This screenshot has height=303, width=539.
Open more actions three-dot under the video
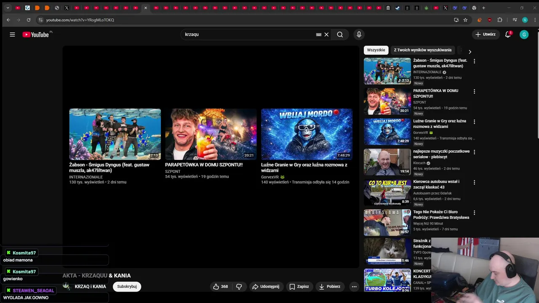point(354,287)
